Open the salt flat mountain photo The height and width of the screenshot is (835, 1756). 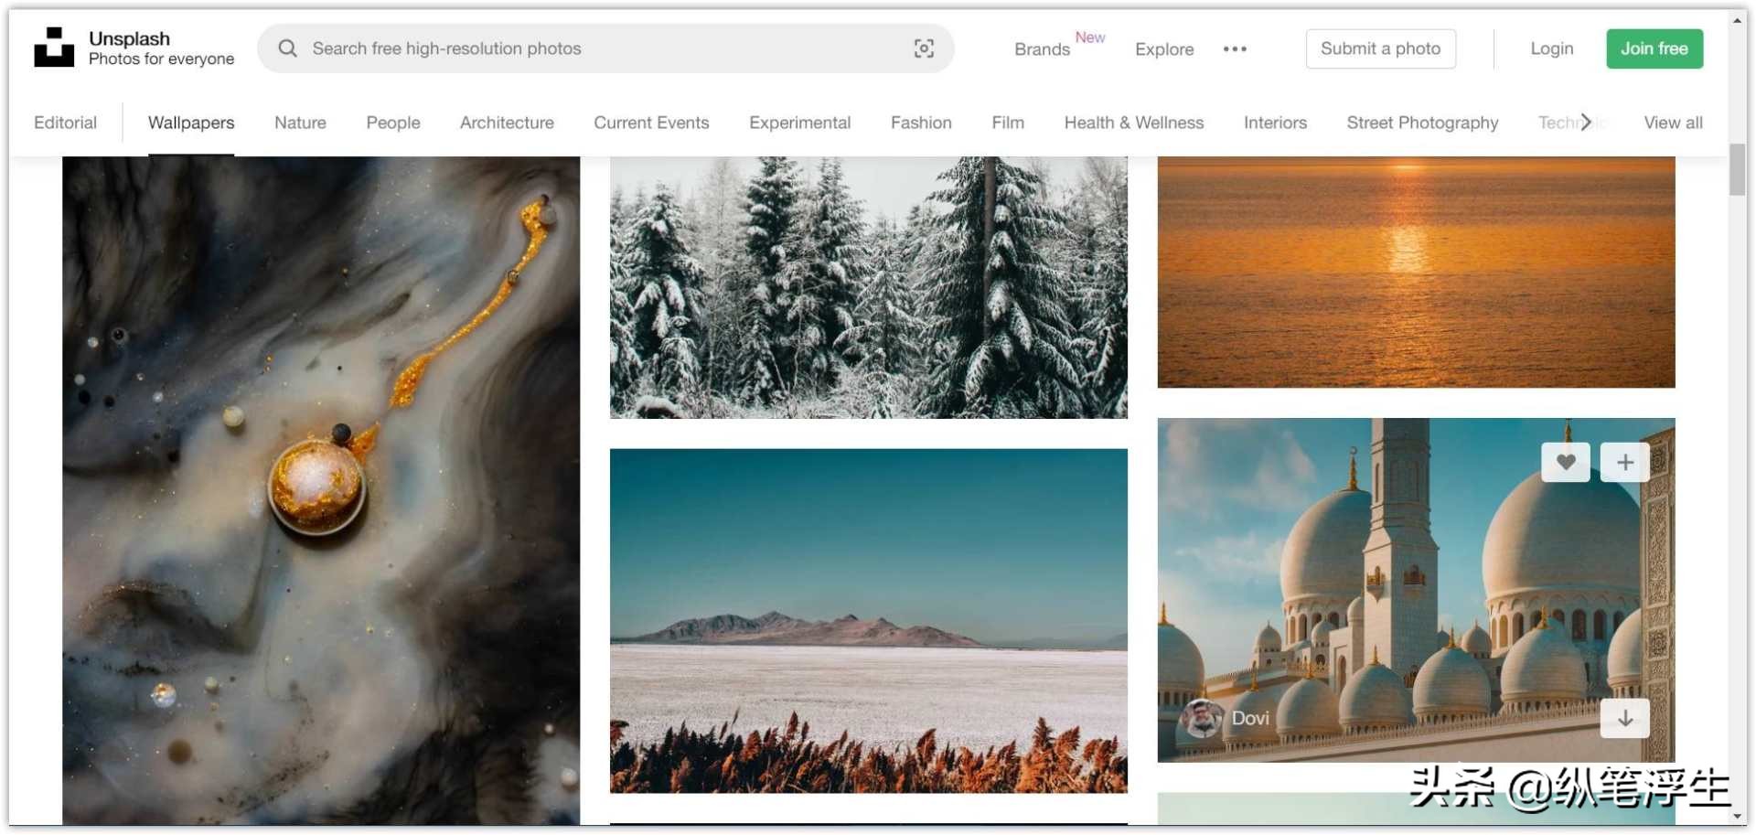click(869, 621)
